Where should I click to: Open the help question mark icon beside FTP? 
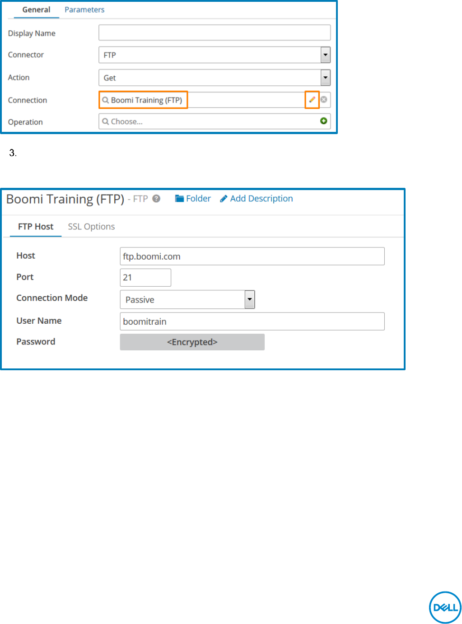point(156,199)
